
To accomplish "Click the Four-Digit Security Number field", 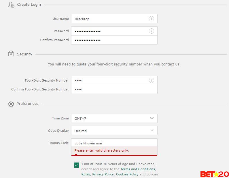I will (x=109, y=80).
